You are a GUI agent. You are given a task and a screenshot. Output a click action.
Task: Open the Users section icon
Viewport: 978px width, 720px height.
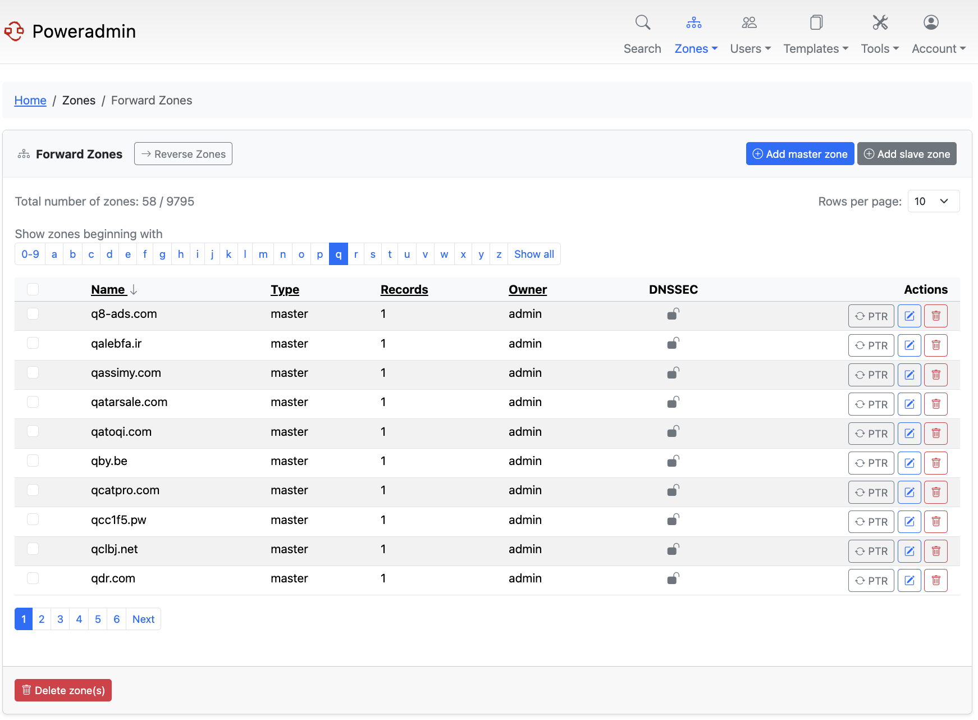749,22
